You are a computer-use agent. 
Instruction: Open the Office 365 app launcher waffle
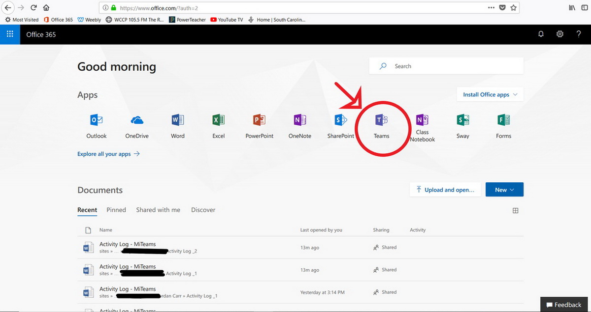click(x=10, y=34)
